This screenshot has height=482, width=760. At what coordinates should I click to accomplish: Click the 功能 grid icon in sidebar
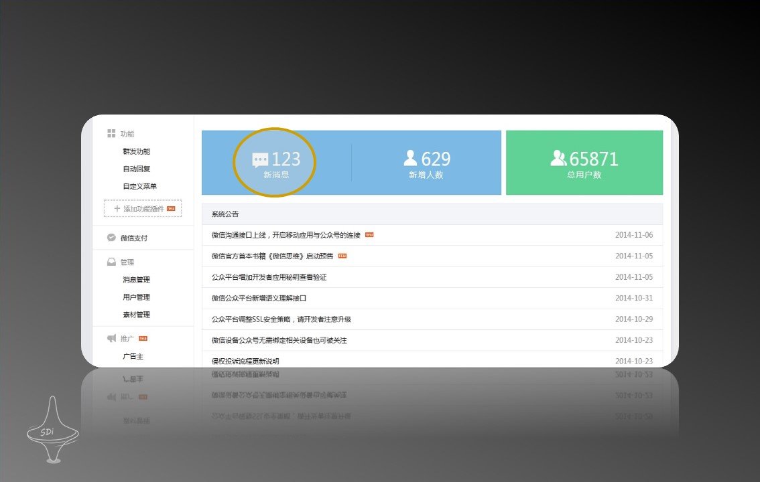(x=111, y=134)
